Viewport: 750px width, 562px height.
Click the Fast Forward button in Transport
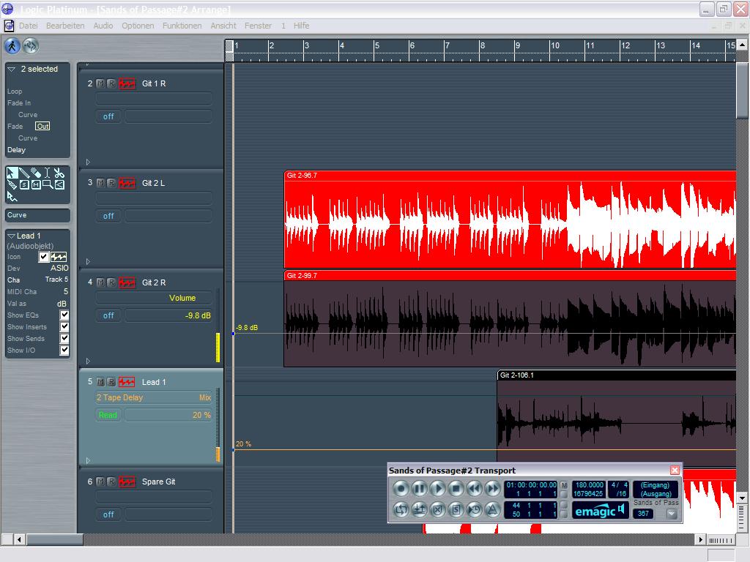492,489
